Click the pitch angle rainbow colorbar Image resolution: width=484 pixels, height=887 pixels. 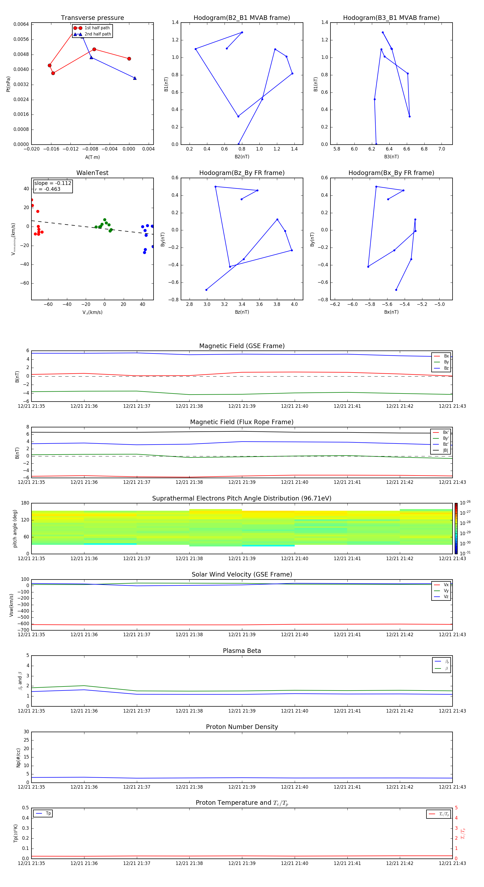(456, 528)
